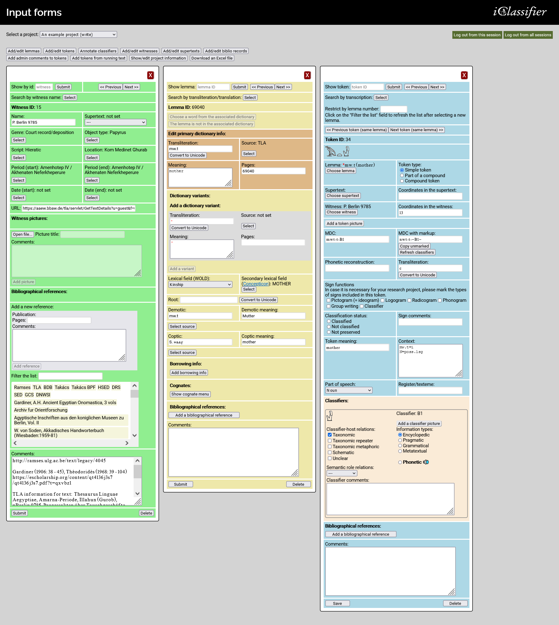Open Annotate classifiers from the menu

click(98, 51)
